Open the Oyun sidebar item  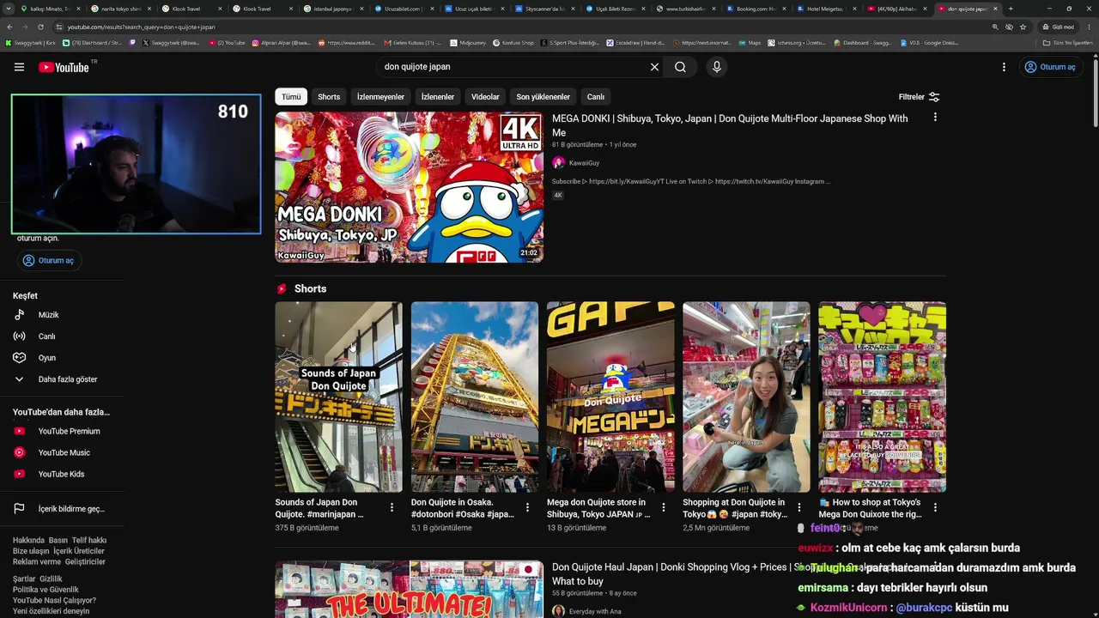click(62, 358)
